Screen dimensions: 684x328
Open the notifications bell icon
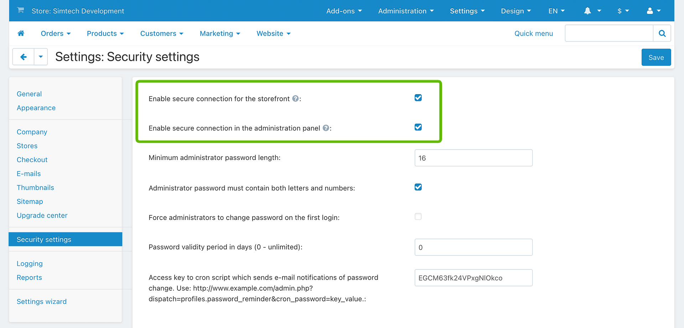coord(587,11)
